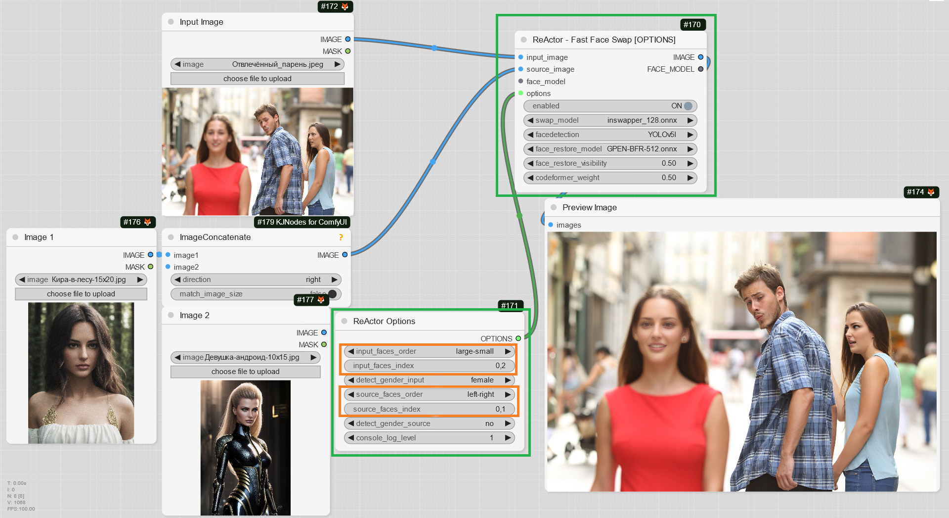
Task: Open the swap_model inswapper_128.onnx dropdown
Action: click(x=610, y=120)
